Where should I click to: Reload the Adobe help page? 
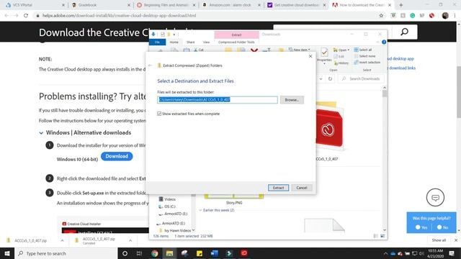point(26,16)
